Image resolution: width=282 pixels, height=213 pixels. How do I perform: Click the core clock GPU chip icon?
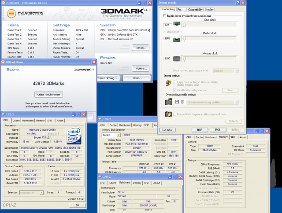click(177, 24)
